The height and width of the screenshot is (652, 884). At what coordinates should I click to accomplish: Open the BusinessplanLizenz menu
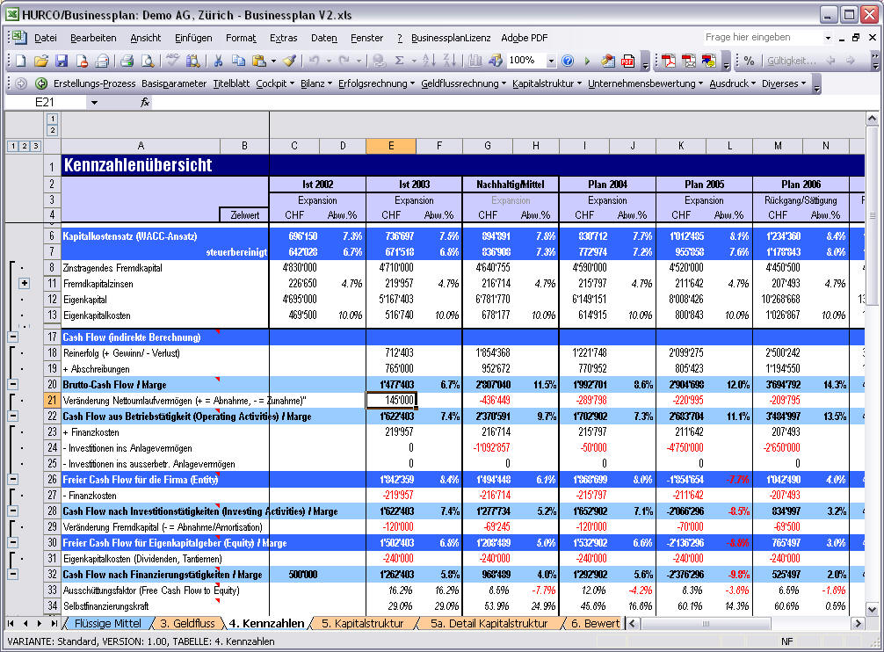(451, 38)
